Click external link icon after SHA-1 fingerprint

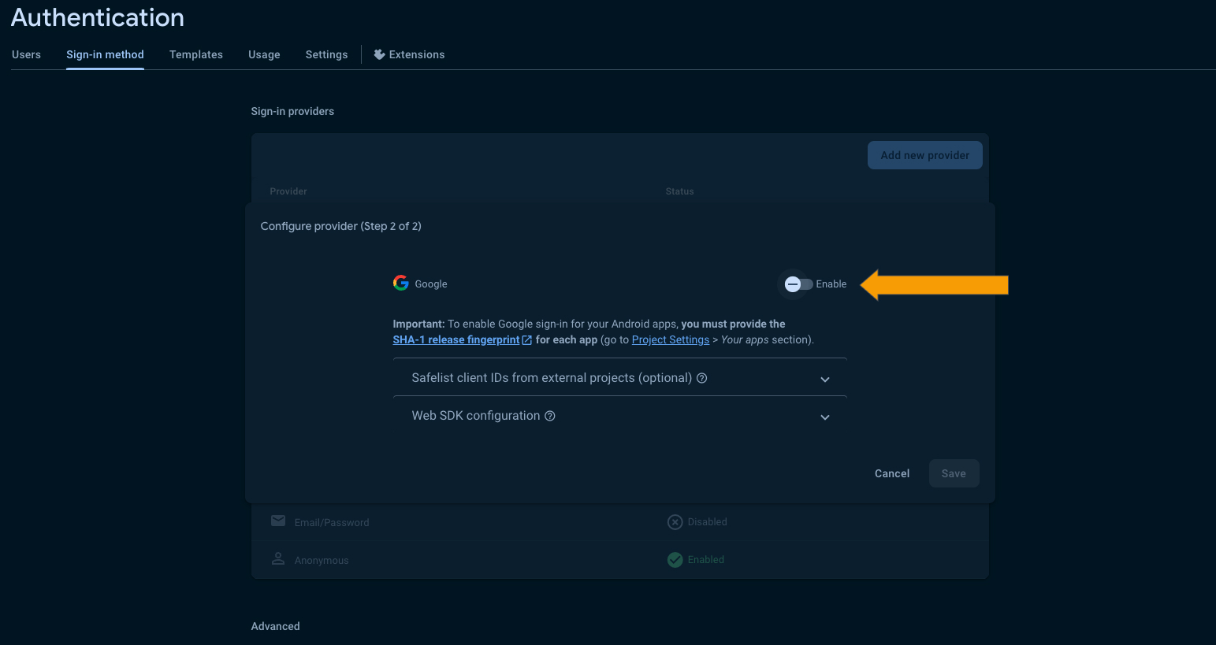click(527, 340)
